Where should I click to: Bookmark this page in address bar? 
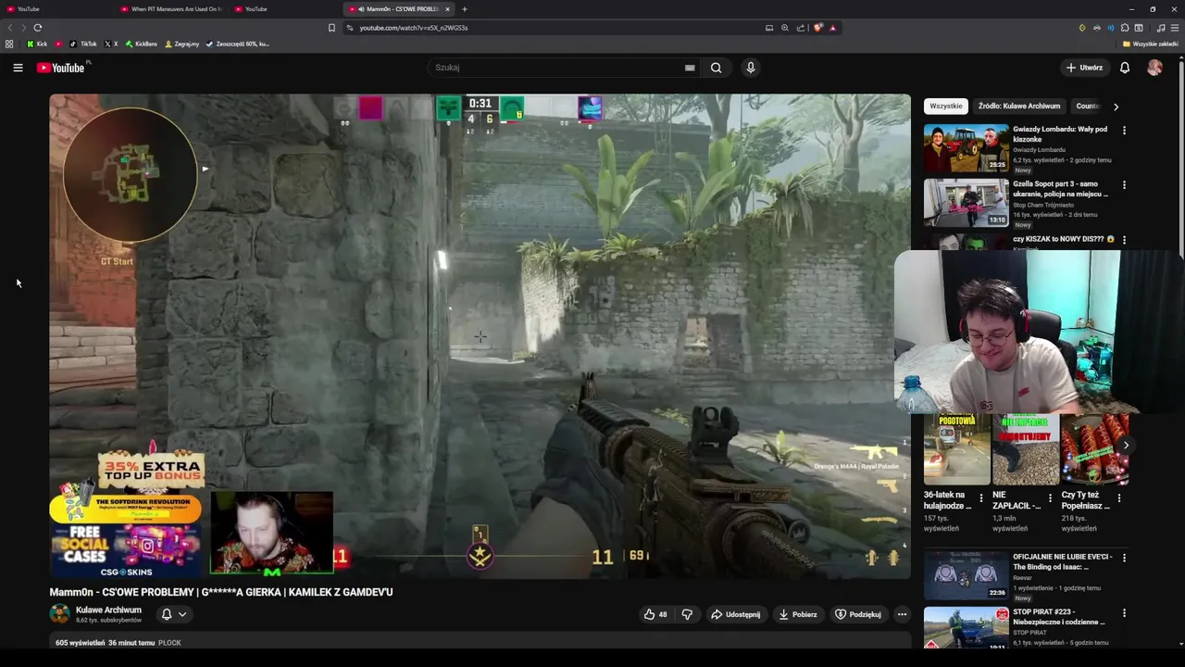point(331,28)
